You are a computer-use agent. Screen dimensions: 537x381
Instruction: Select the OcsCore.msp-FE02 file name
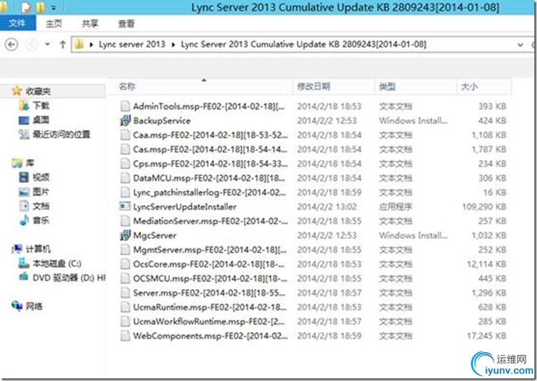209,264
